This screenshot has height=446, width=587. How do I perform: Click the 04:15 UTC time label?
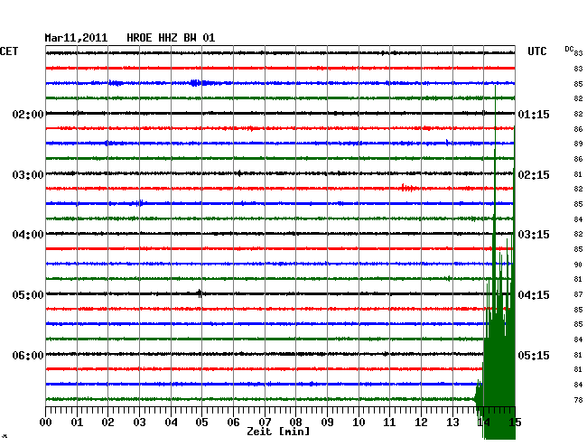pos(534,295)
